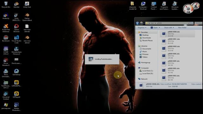Launch LDPlayer4 desktop shortcut
203x114 pixels.
pos(16,95)
